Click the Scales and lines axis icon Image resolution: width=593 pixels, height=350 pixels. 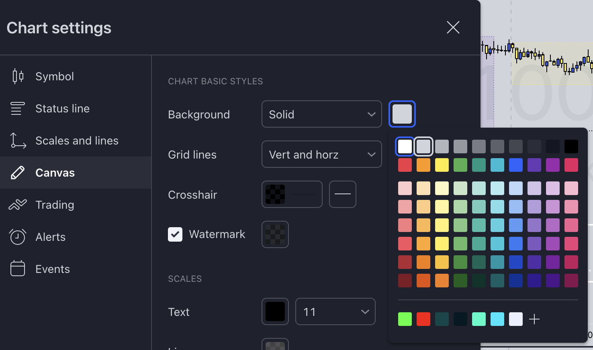(x=18, y=140)
